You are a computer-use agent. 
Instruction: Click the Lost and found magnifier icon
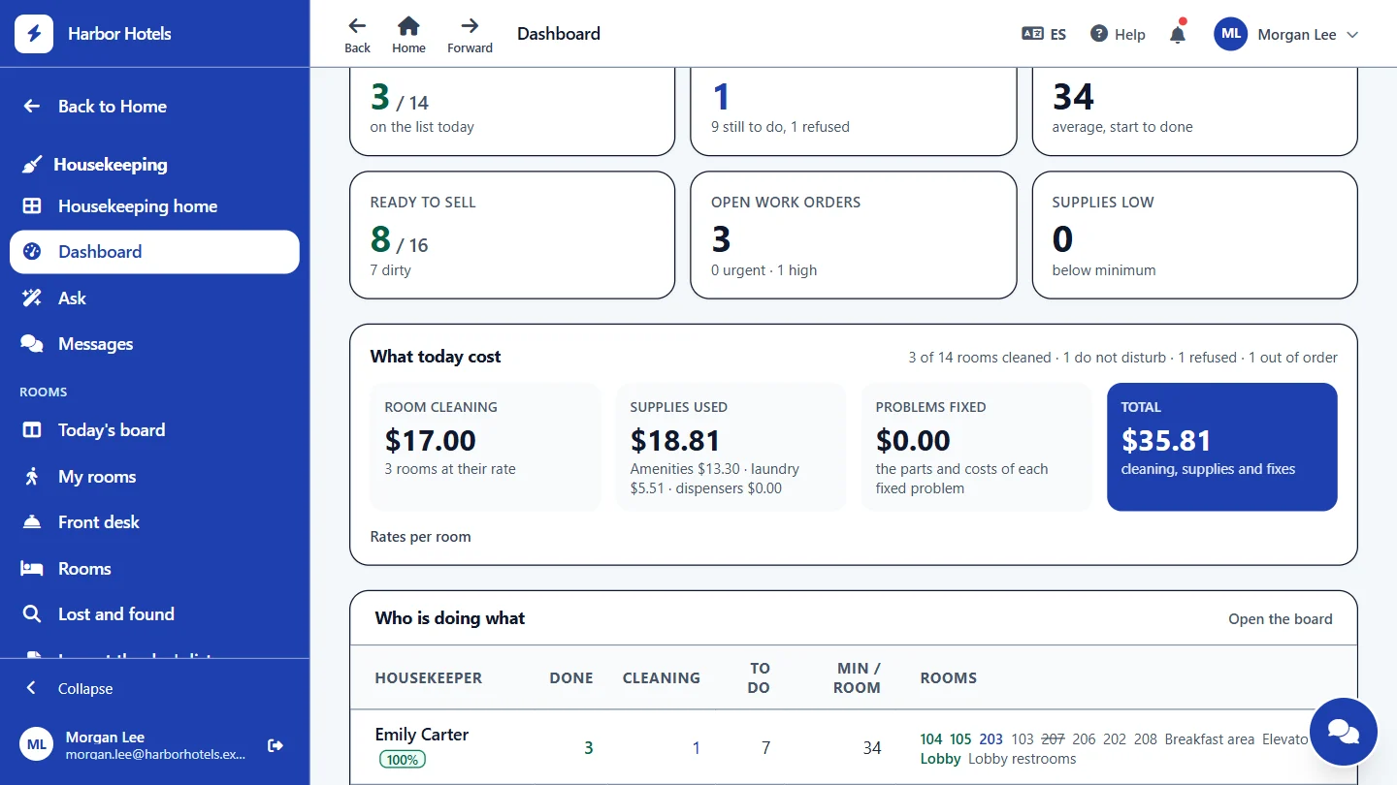32,614
